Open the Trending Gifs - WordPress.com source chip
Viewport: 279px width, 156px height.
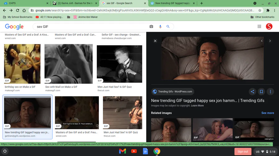pos(173,92)
